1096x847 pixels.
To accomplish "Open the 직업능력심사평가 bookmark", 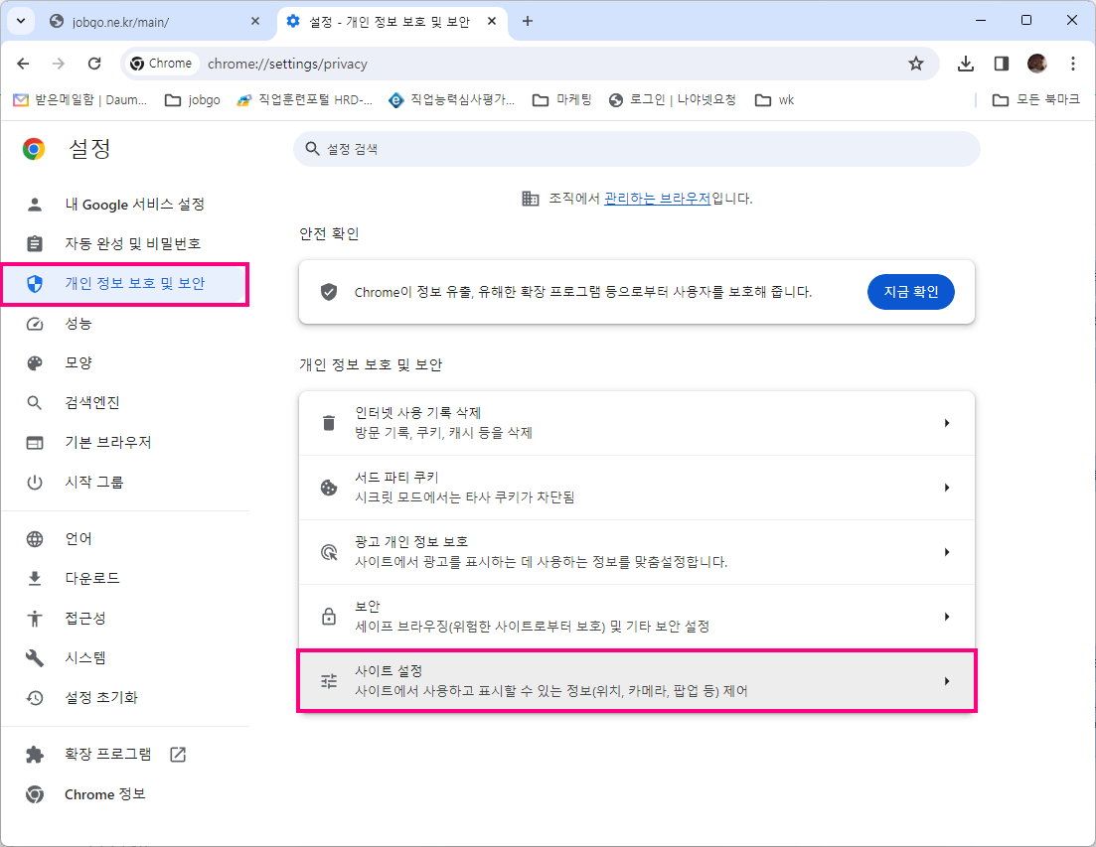I will pyautogui.click(x=452, y=100).
